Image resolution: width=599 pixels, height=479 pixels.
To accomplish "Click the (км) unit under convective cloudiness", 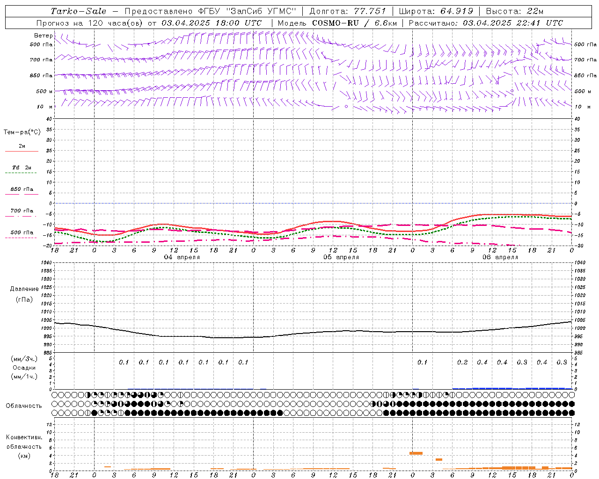I will coord(24,456).
